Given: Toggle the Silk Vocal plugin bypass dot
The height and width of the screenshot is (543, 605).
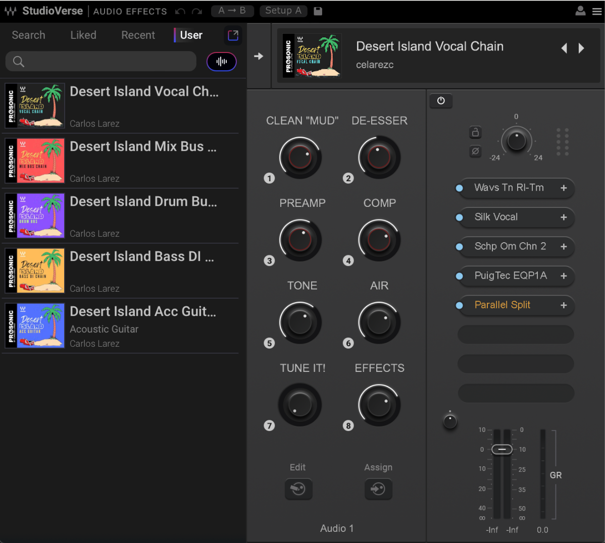Looking at the screenshot, I should click(460, 218).
